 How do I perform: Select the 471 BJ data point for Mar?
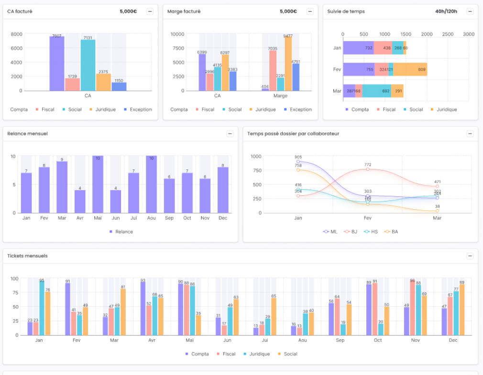[x=437, y=186]
